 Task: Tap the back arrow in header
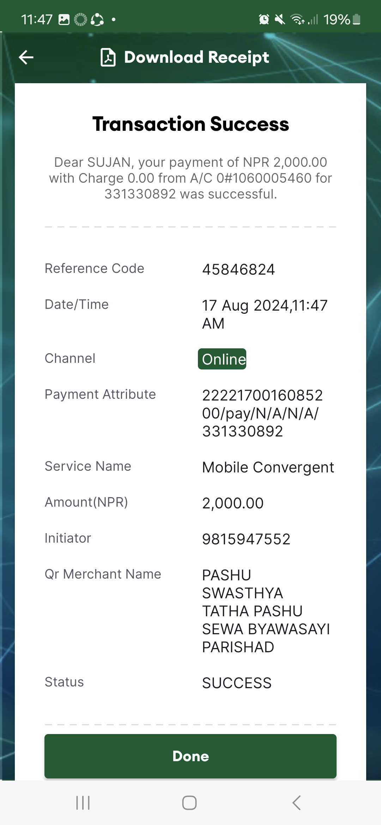click(x=26, y=57)
